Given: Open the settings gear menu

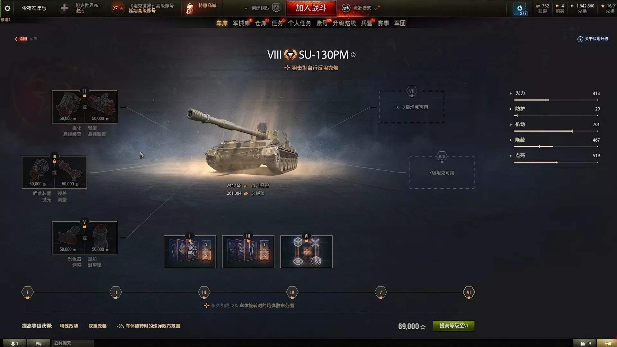Looking at the screenshot, I should 7,8.
